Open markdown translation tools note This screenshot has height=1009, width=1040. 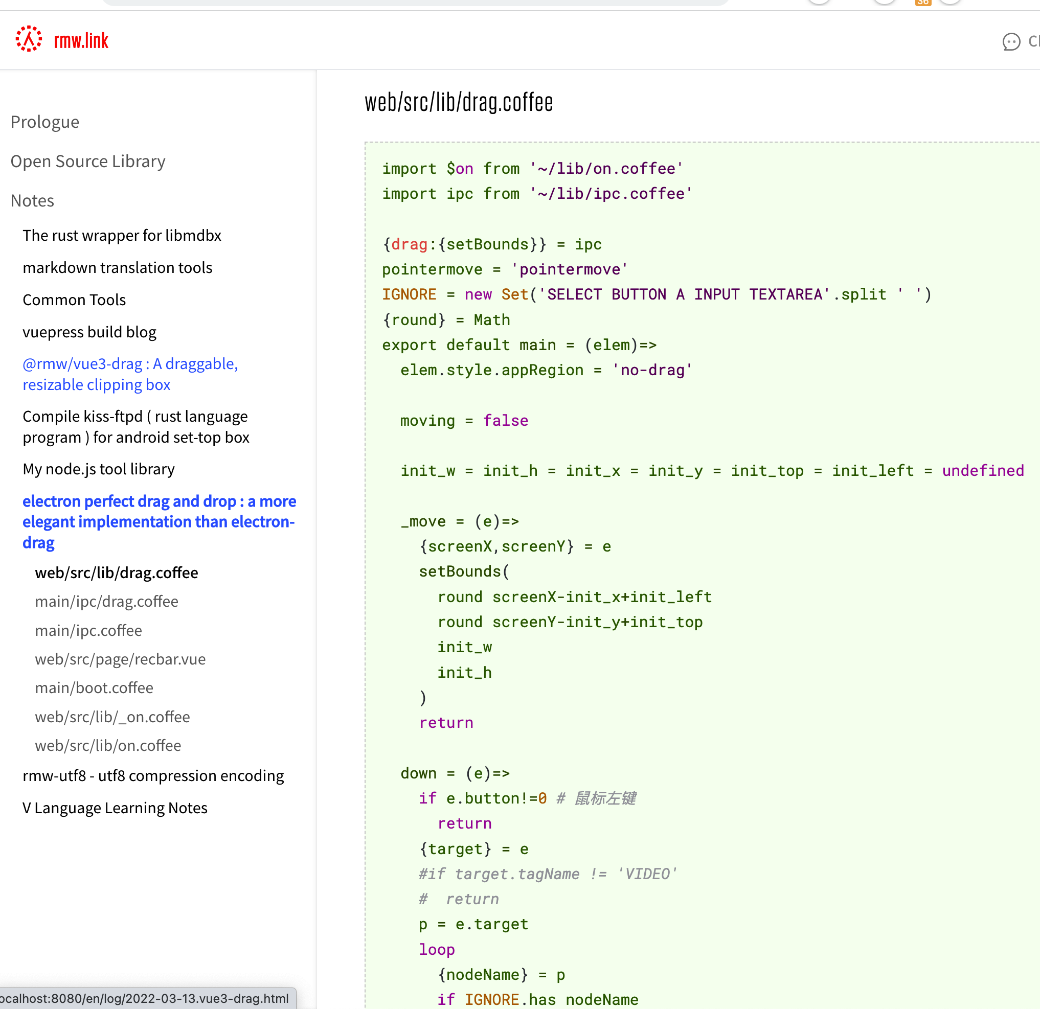point(117,267)
